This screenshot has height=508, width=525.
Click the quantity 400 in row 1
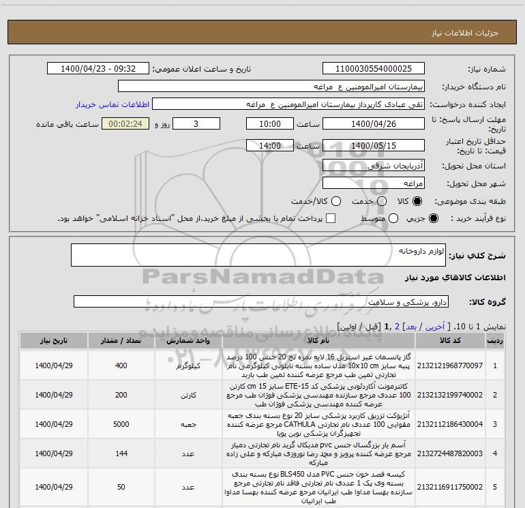coord(121,365)
